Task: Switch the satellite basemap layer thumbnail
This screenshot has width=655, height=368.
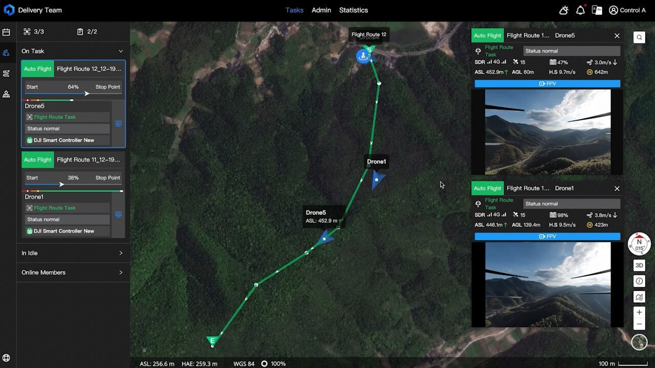Action: click(x=639, y=342)
